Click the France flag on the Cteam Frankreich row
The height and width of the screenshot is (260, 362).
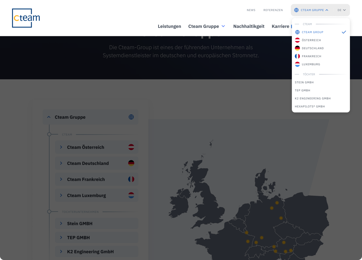[x=131, y=179]
